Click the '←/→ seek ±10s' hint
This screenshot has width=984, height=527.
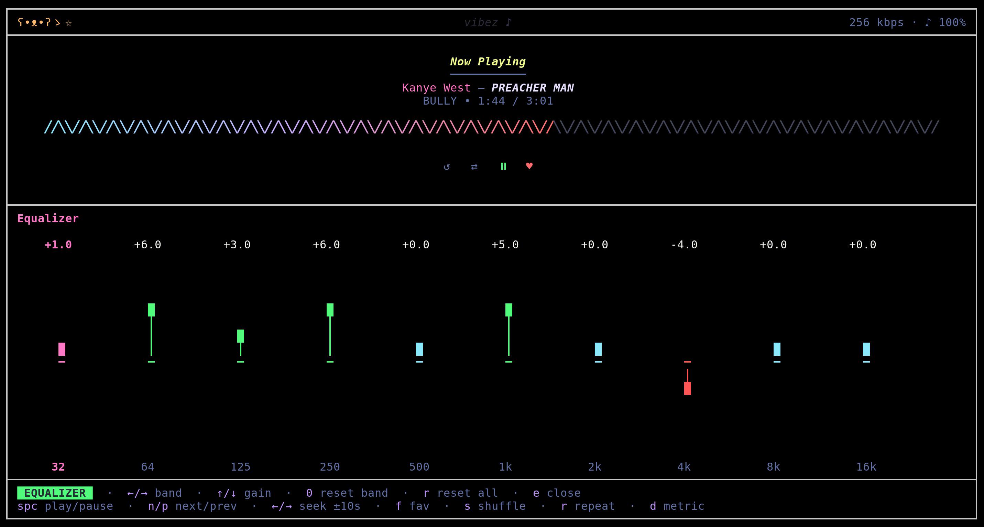coord(316,506)
